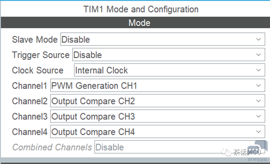This screenshot has height=164, width=270.
Task: Click the Channel1 dropdown chevron arrow
Action: point(258,85)
